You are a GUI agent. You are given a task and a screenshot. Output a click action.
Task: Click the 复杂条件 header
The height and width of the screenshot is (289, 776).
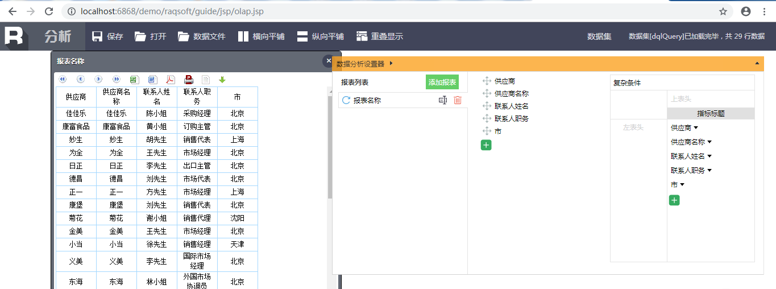627,83
